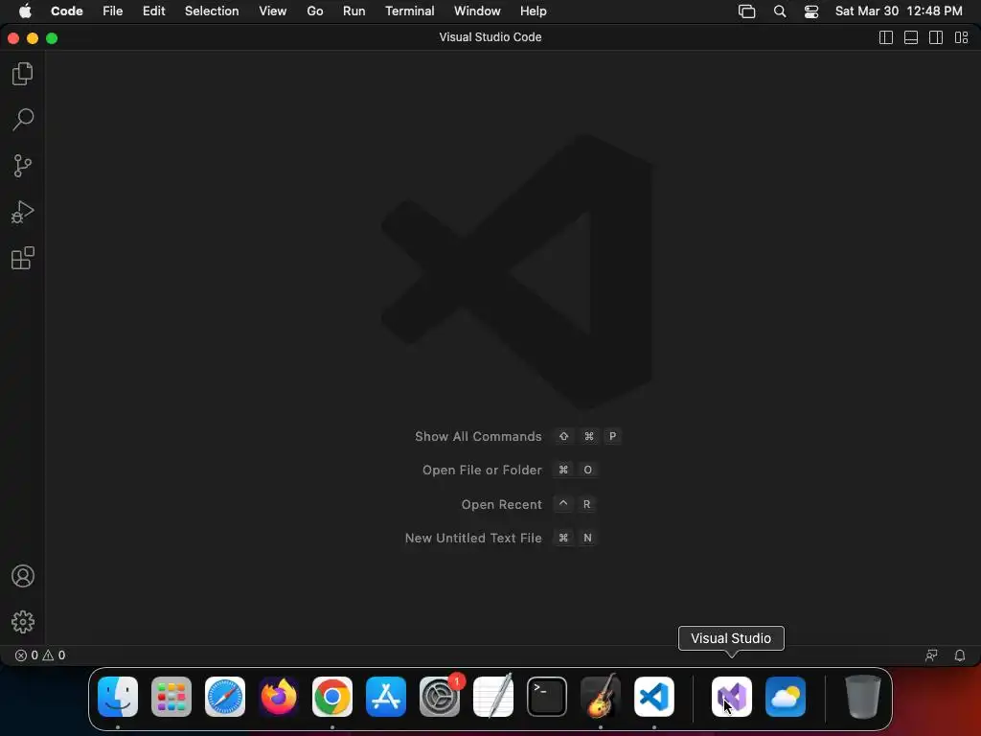This screenshot has height=736, width=981.
Task: Open the Explorer view in activity bar
Action: 23,74
